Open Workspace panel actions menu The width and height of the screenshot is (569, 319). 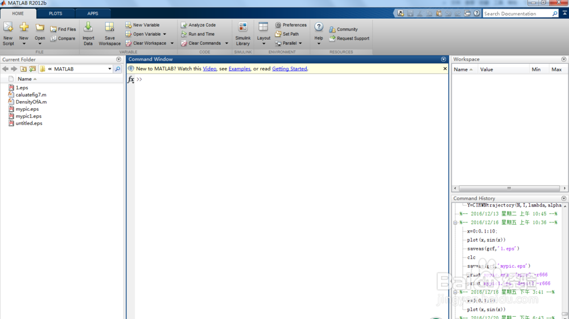(563, 59)
